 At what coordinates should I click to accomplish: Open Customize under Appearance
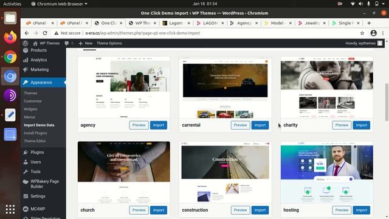[33, 101]
